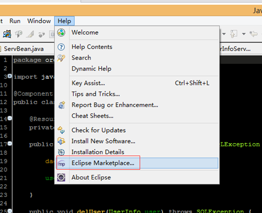Collapse method at line 17
Viewport: 262px width, 213px height.
(x=10, y=144)
